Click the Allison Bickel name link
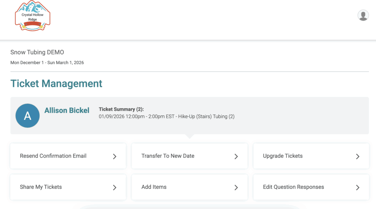 pos(67,110)
